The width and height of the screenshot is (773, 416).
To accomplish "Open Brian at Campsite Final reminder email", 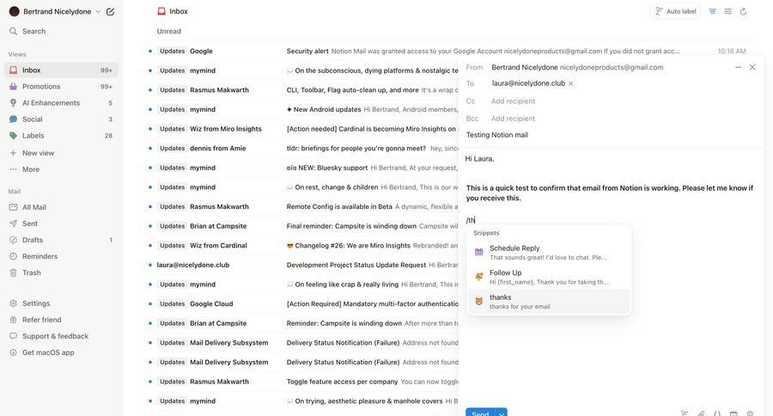I will 302,226.
